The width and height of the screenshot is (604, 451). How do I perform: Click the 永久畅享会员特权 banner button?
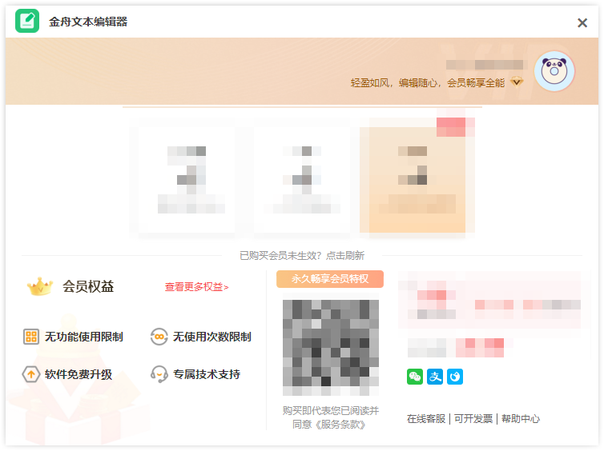pos(330,279)
